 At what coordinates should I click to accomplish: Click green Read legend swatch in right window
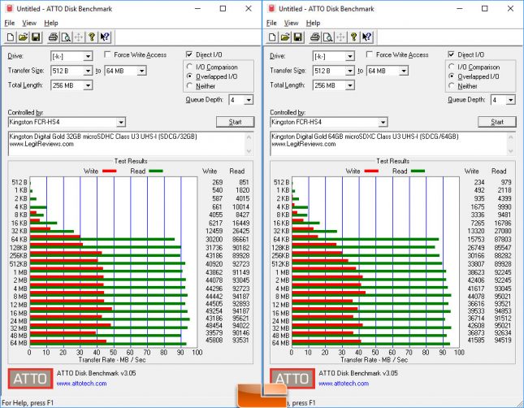point(418,171)
